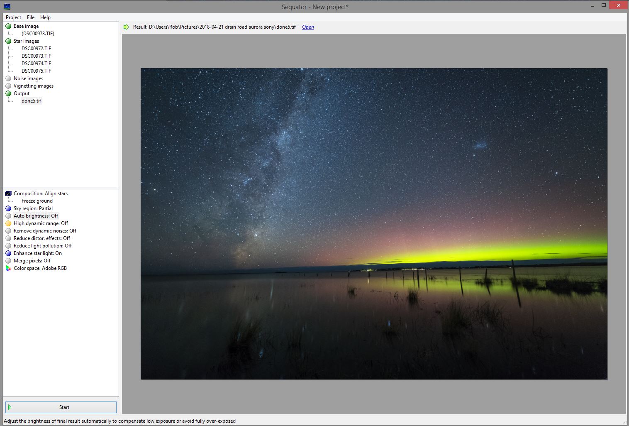Select the (DSC00973.TIF) base image entry
The width and height of the screenshot is (629, 426).
[38, 34]
